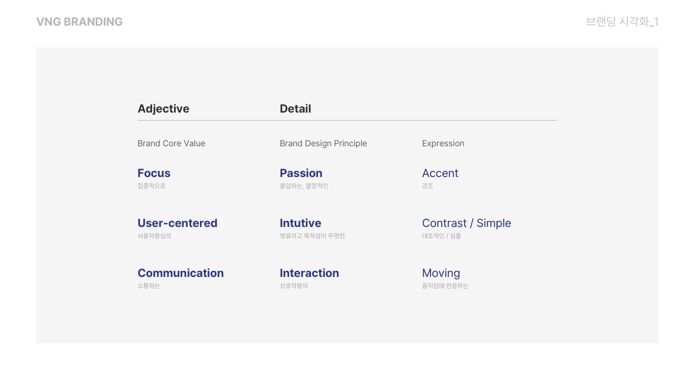Image resolution: width=695 pixels, height=391 pixels.
Task: Click the Accent expression text
Action: (440, 173)
